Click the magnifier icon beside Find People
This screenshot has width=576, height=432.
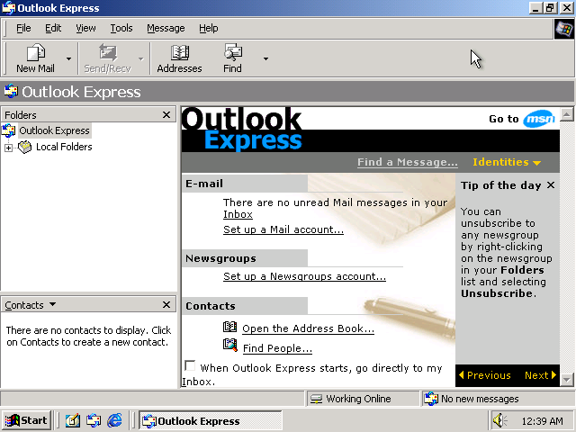[230, 346]
